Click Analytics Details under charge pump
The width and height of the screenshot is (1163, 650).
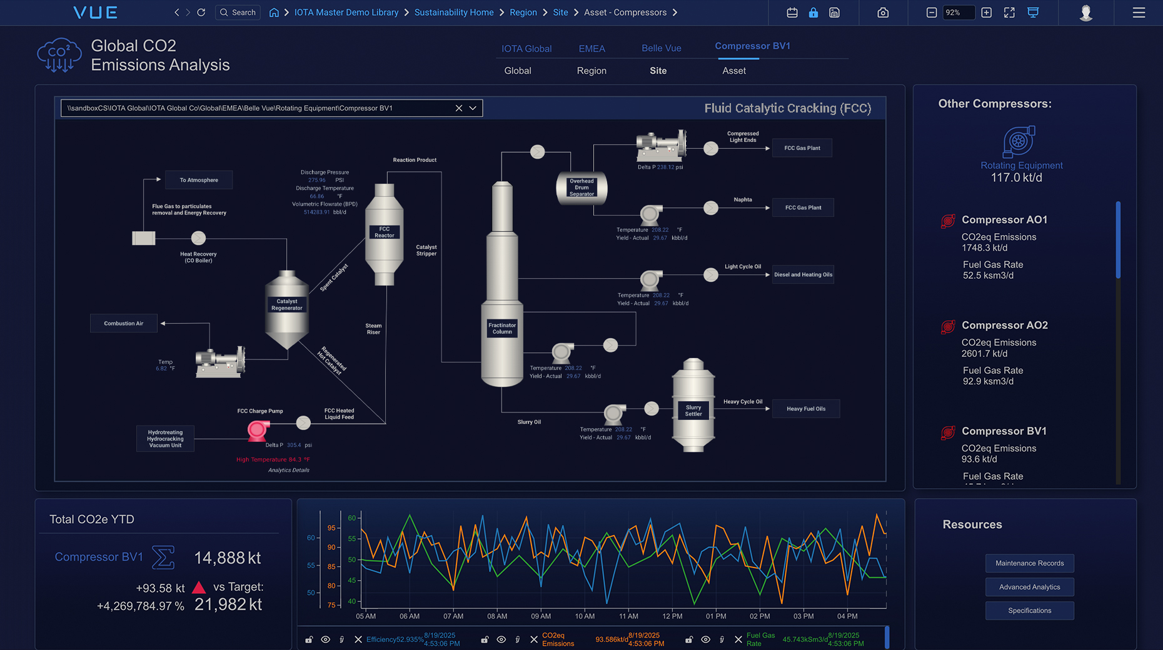click(x=289, y=470)
